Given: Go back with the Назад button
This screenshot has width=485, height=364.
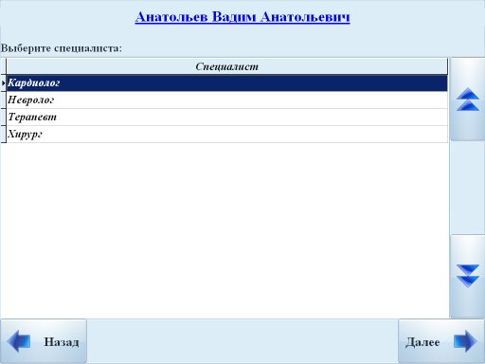Looking at the screenshot, I should tap(44, 341).
